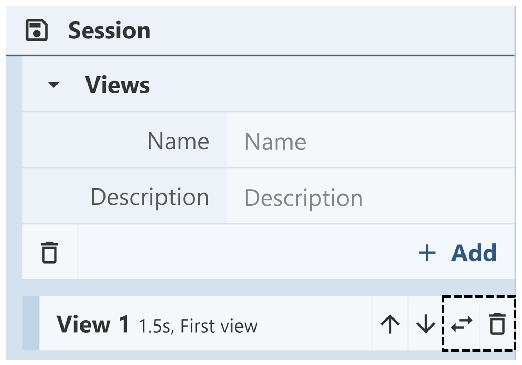Move View 1 down with arrow icon
522x365 pixels.
pyautogui.click(x=426, y=324)
